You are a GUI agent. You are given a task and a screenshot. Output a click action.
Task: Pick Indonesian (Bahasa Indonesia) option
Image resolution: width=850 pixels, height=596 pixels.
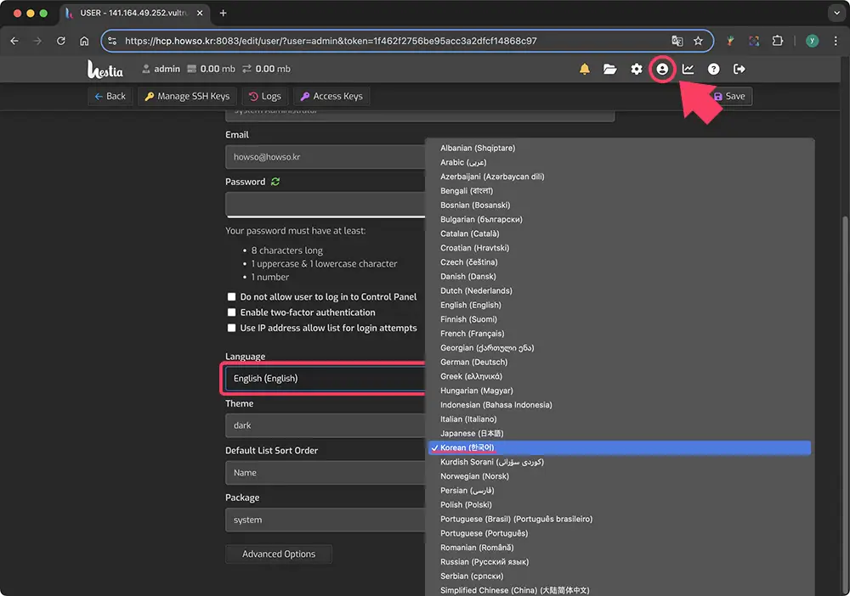pyautogui.click(x=619, y=405)
